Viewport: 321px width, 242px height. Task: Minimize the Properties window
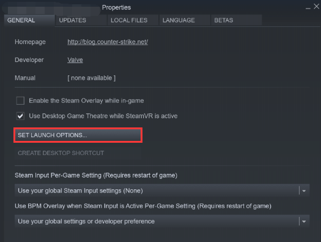click(x=308, y=8)
